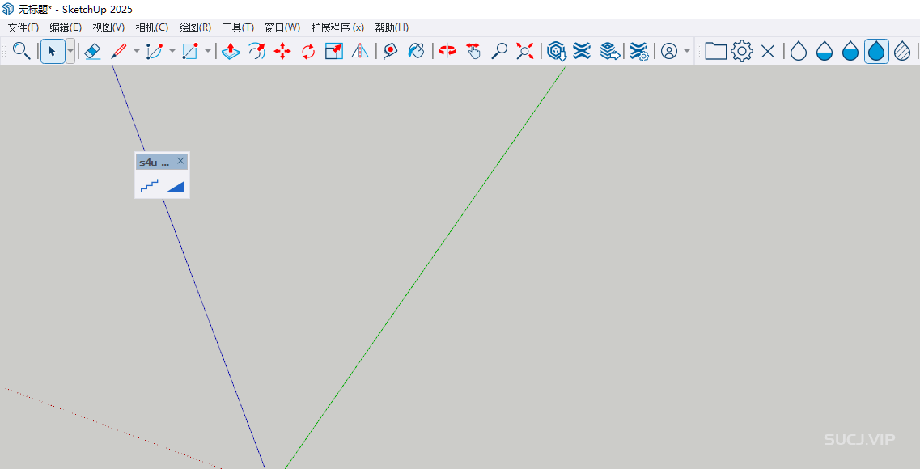Choose the Arc drawing tool

click(155, 51)
